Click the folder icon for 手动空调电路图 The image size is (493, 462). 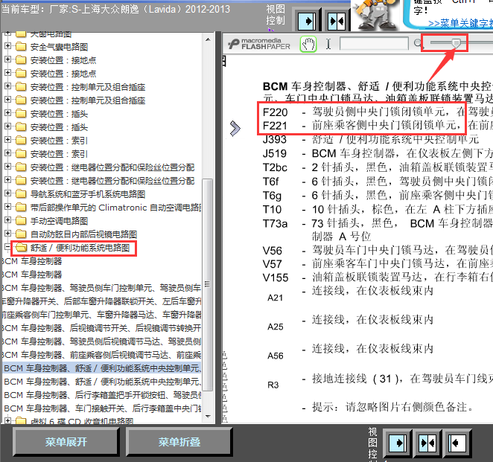click(21, 221)
